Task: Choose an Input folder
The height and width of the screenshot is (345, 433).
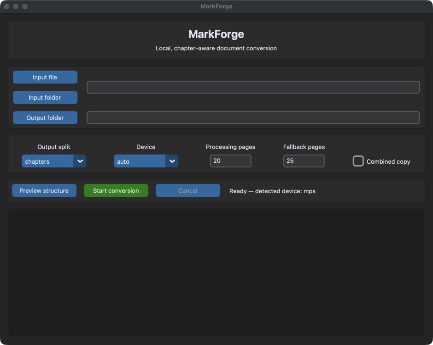Action: (45, 97)
